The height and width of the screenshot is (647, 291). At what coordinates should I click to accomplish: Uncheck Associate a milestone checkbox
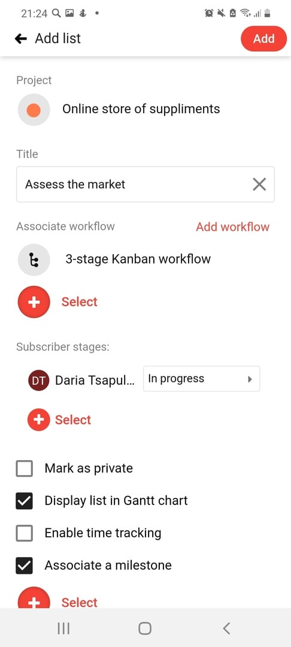25,566
